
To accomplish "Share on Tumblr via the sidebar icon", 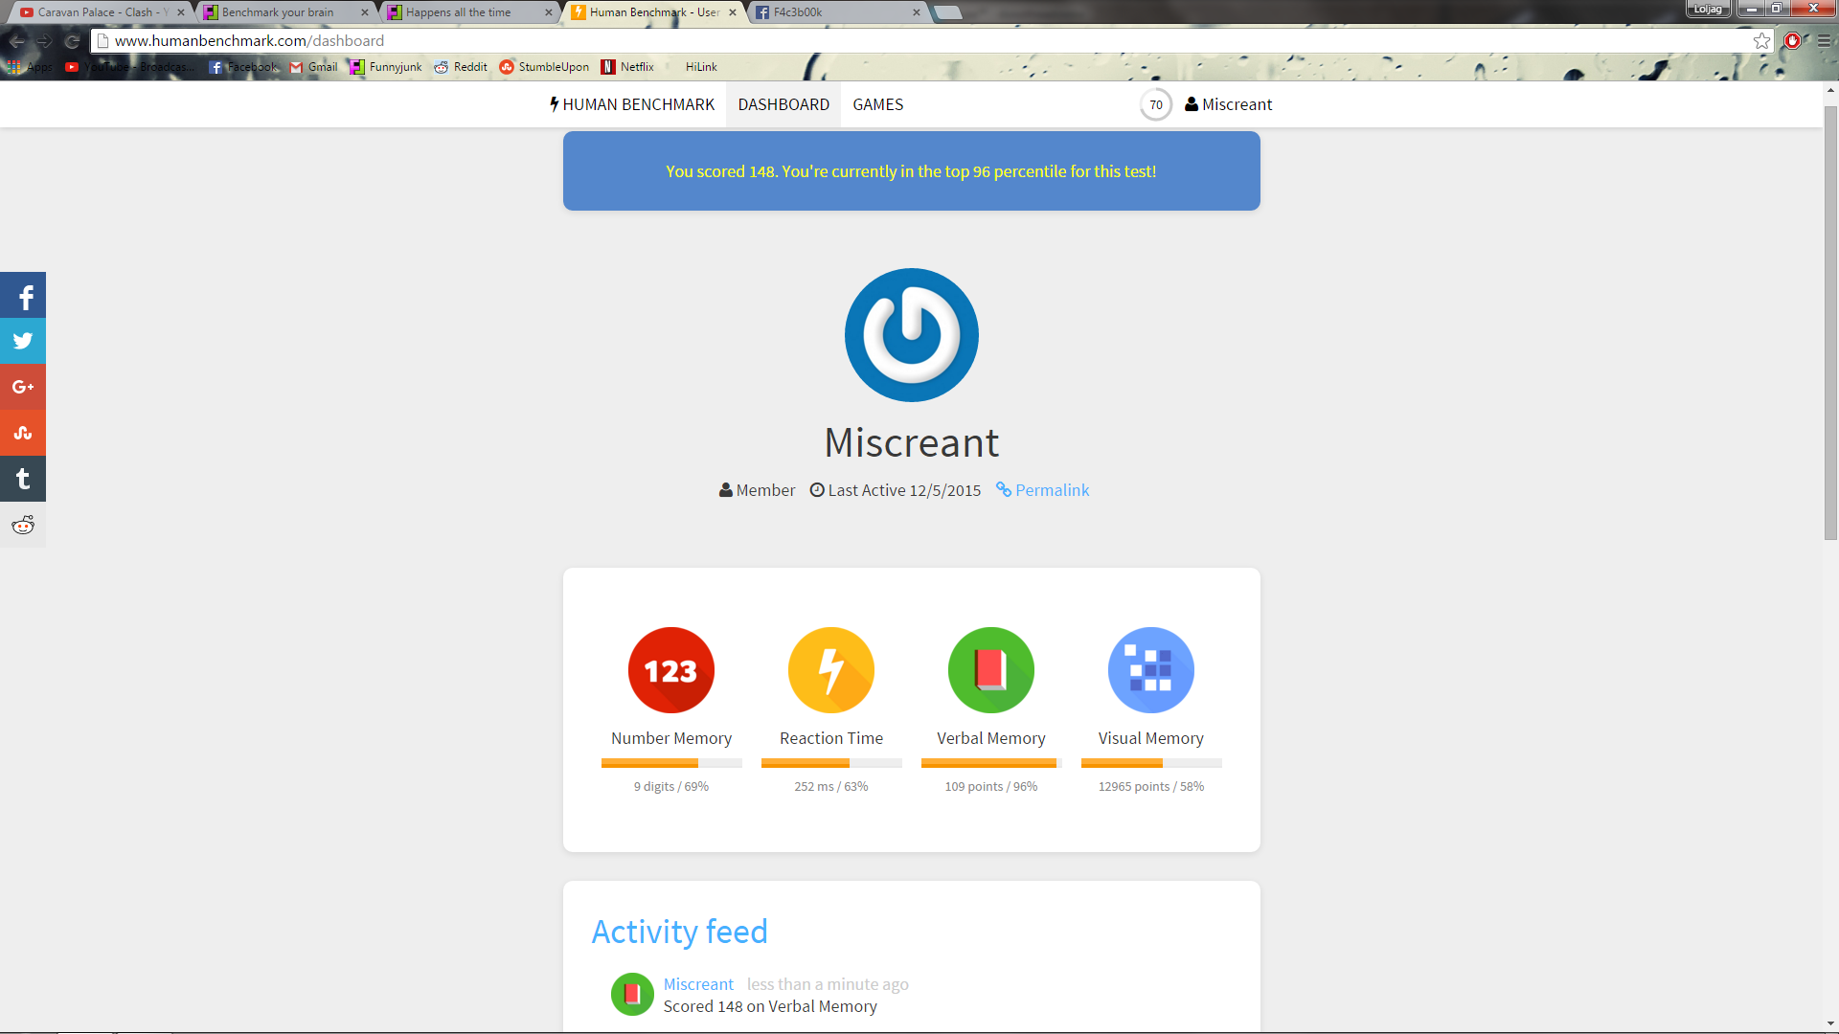I will pos(23,479).
